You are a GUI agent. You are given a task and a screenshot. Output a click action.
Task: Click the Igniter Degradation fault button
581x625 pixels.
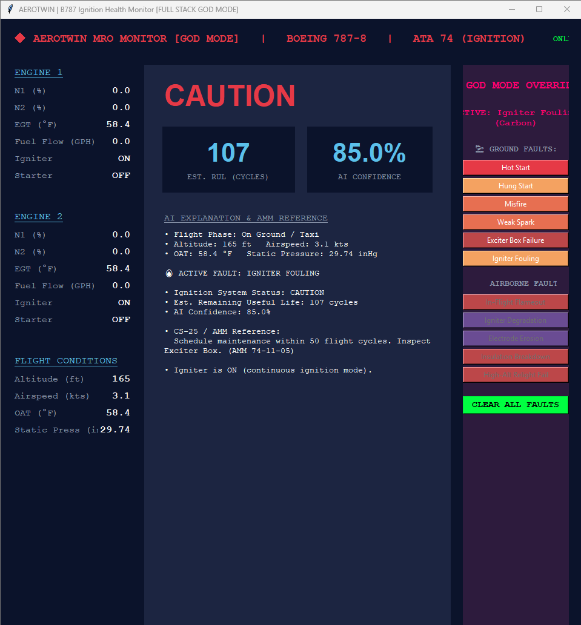[x=515, y=320]
